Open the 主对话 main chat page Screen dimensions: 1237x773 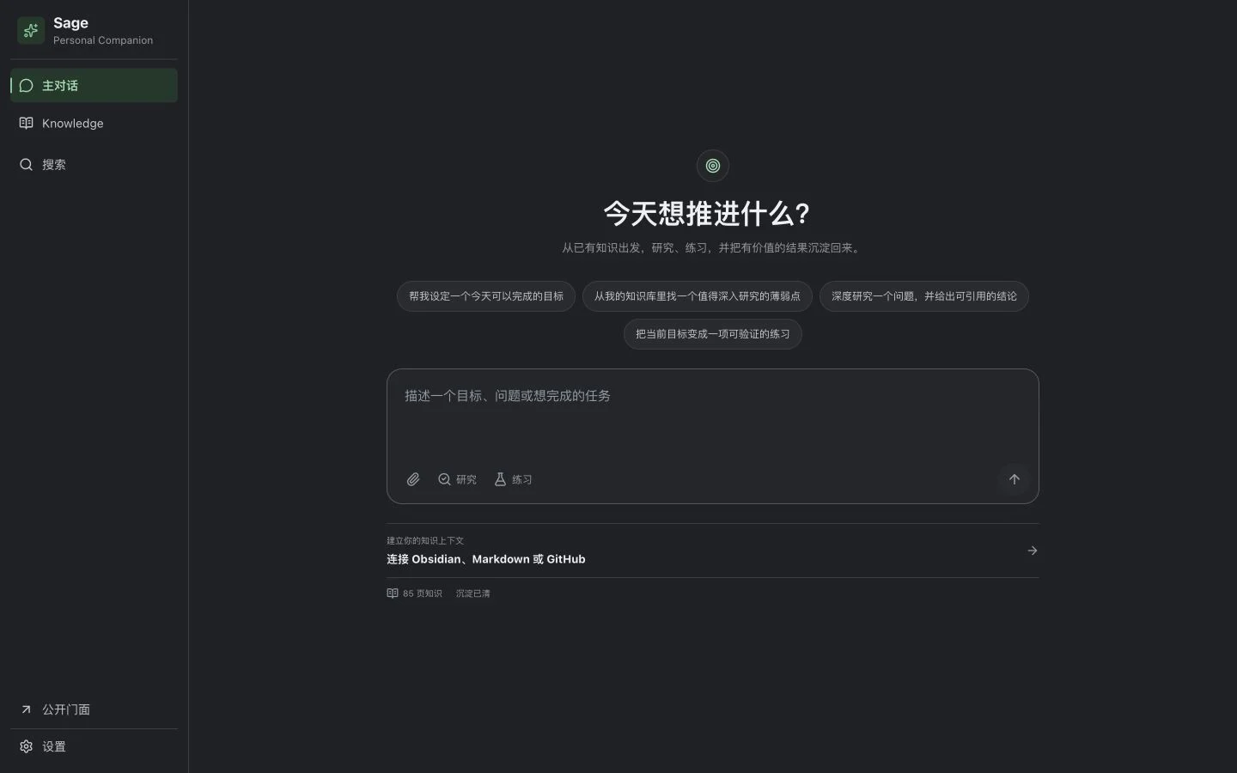94,85
